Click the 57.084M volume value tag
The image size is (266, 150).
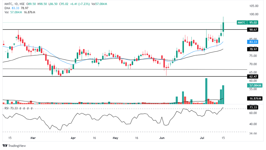point(254,85)
